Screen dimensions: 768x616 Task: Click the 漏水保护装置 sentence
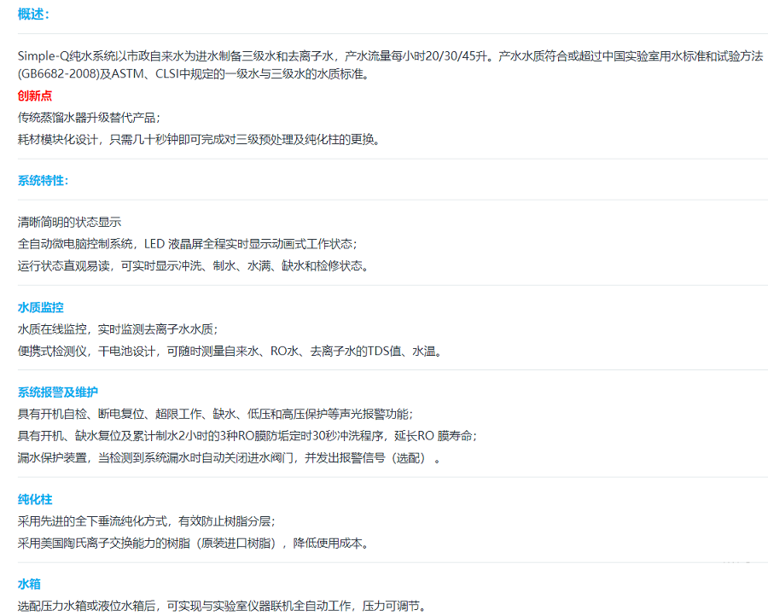point(229,458)
